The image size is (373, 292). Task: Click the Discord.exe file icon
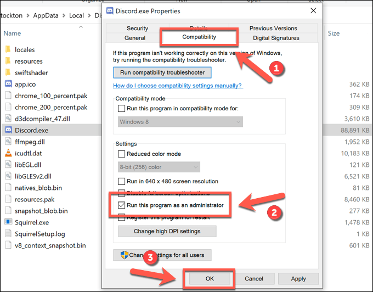pos(8,130)
